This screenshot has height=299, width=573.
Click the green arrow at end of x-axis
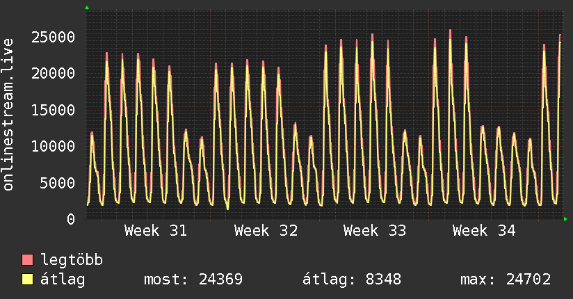coord(565,219)
